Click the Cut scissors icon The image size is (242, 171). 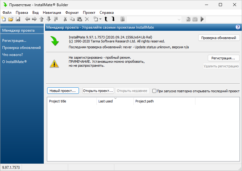point(65,19)
